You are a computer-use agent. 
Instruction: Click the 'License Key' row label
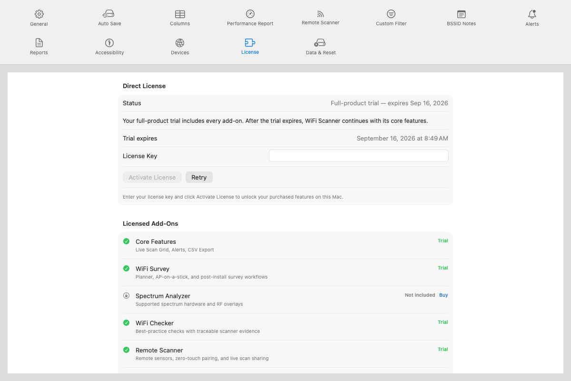tap(140, 156)
